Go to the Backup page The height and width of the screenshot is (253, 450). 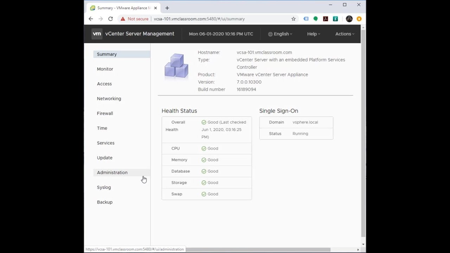coord(122,202)
